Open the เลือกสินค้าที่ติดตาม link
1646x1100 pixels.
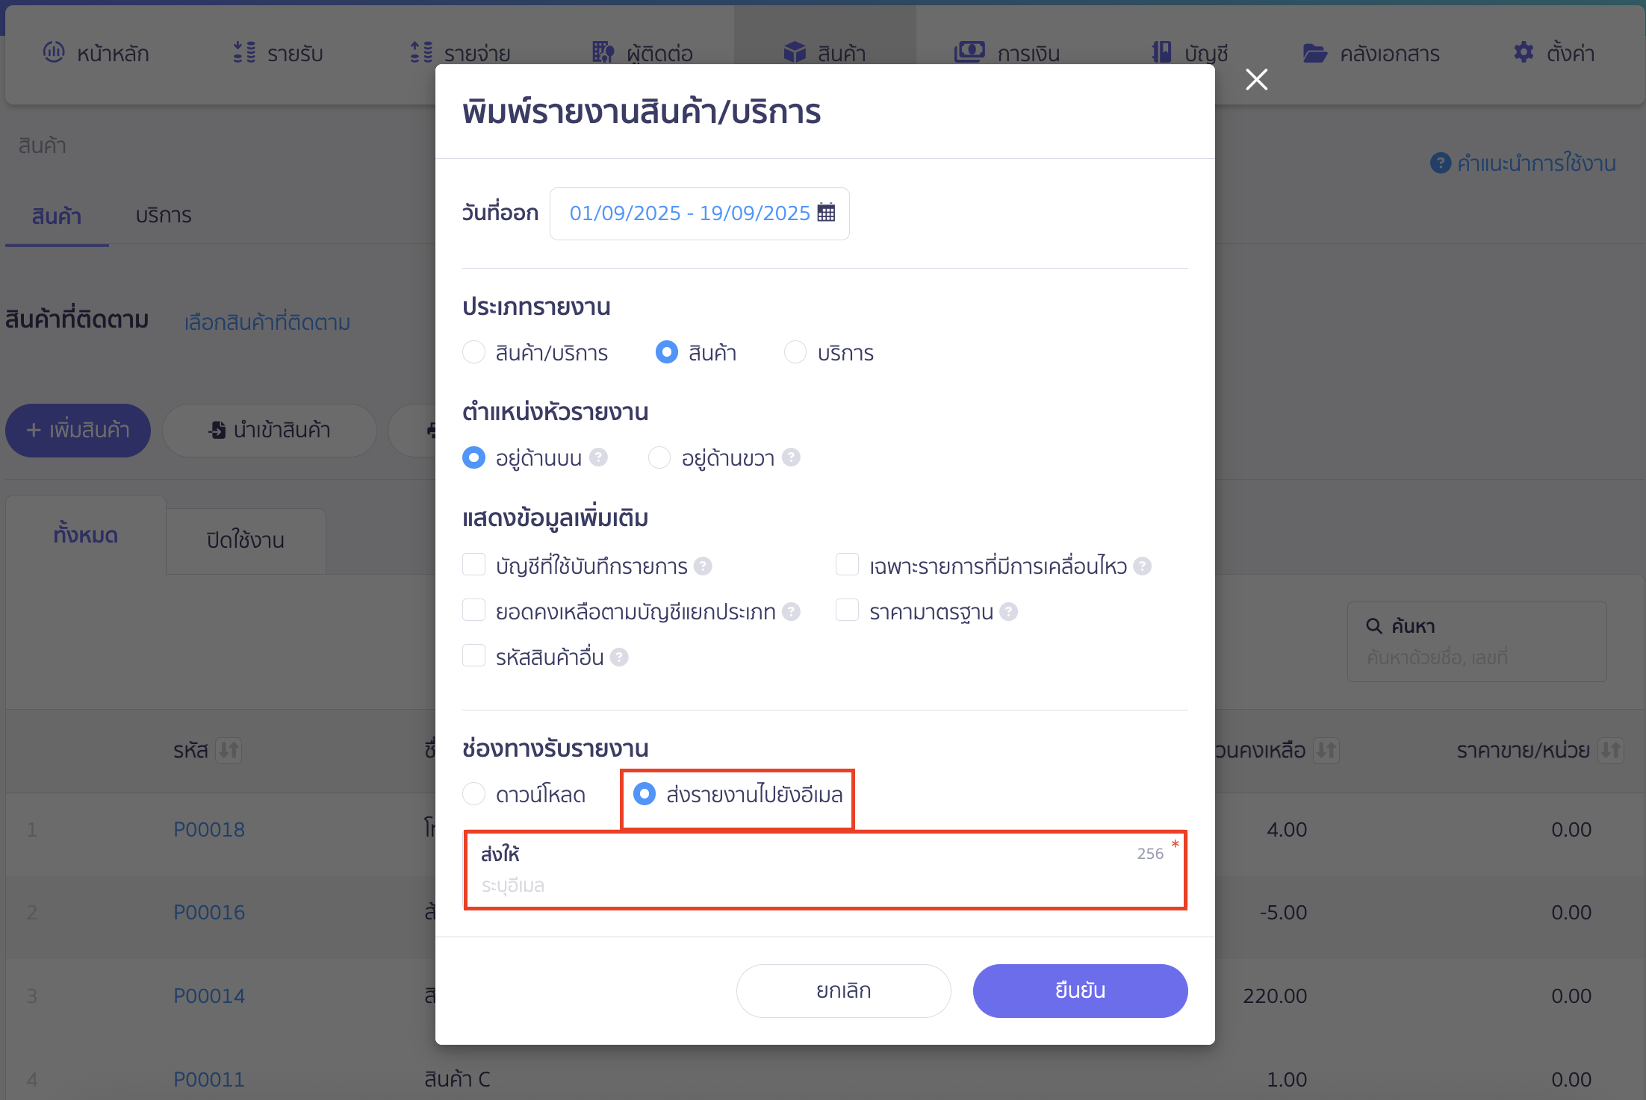tap(267, 322)
